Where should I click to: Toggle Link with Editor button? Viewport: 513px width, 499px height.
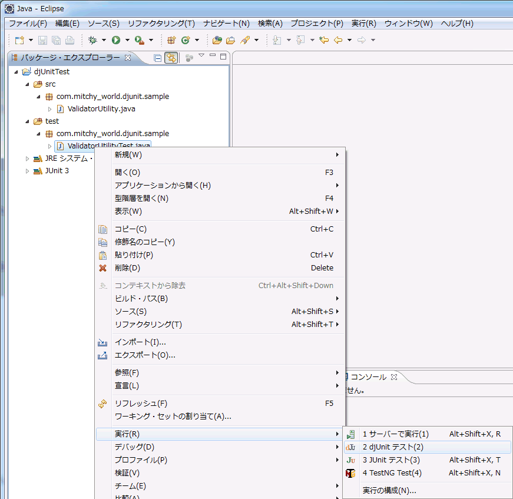coord(171,58)
